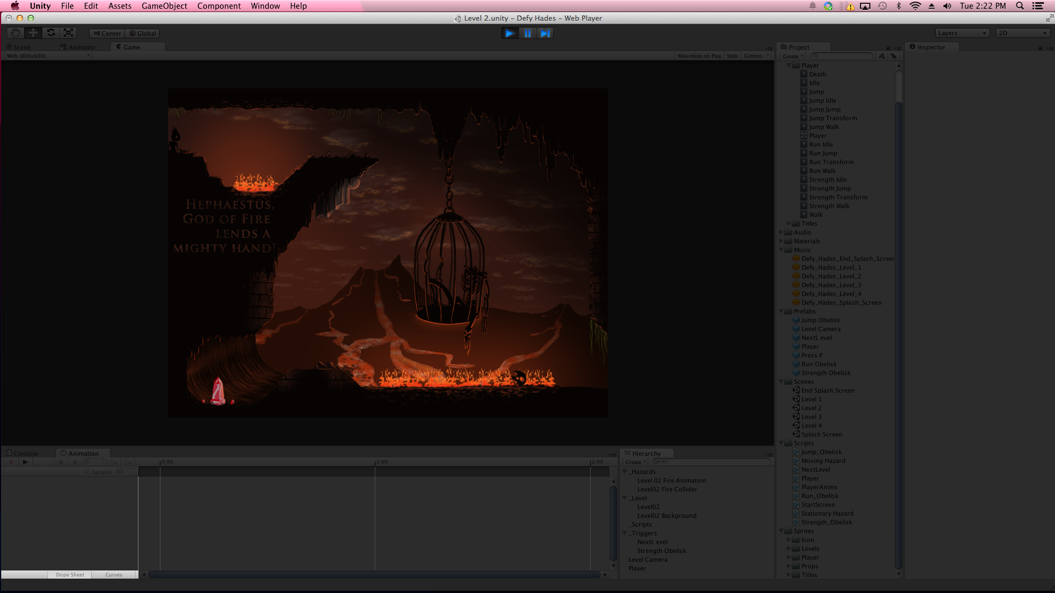Collapse the Music folder in Project
This screenshot has height=593, width=1055.
[x=781, y=250]
